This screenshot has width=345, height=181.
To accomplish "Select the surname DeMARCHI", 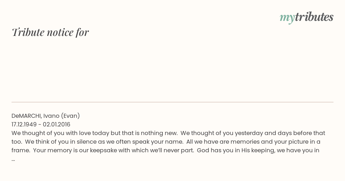I will (x=26, y=116).
